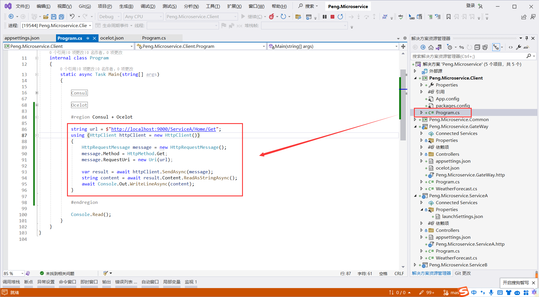Open the 工具(T) menu
The height and width of the screenshot is (297, 539).
[x=213, y=6]
